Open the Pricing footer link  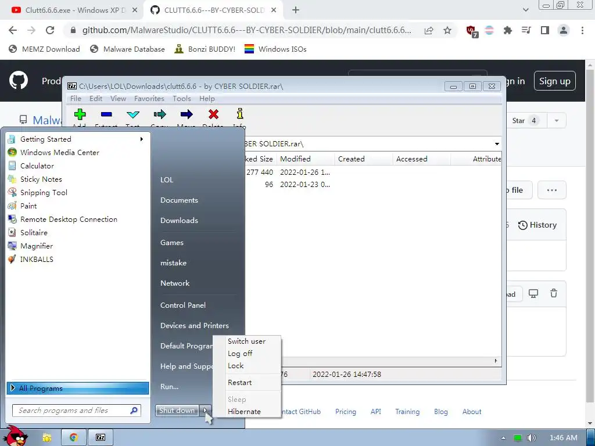point(345,412)
